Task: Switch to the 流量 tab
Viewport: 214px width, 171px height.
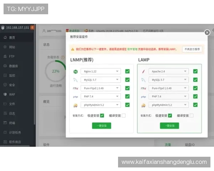Action: (168, 145)
